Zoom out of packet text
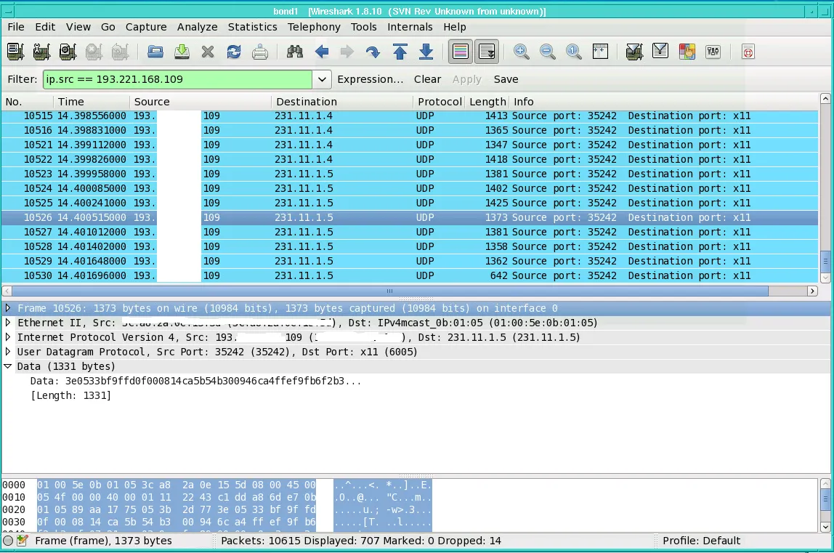This screenshot has width=834, height=553. 547,52
